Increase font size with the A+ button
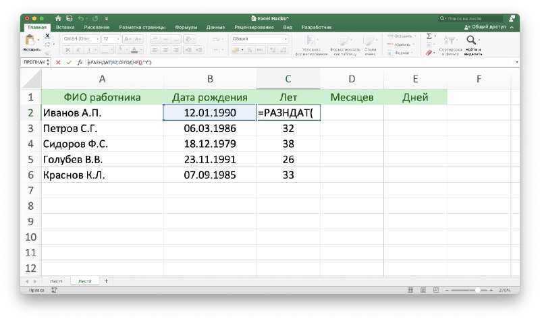This screenshot has height=321, width=540. pos(128,39)
